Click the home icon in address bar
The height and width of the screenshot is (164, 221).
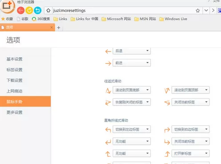pos(48,11)
